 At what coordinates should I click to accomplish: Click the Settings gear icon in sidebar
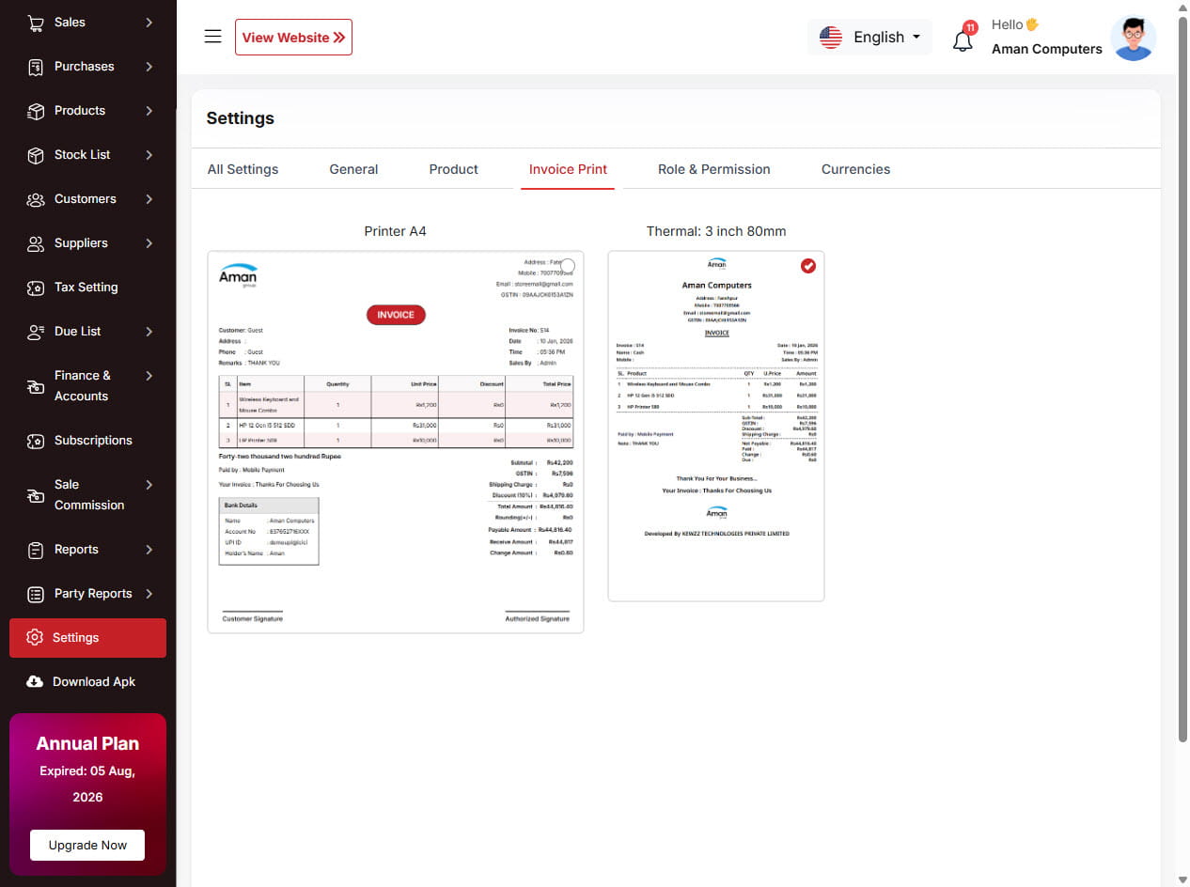click(35, 638)
